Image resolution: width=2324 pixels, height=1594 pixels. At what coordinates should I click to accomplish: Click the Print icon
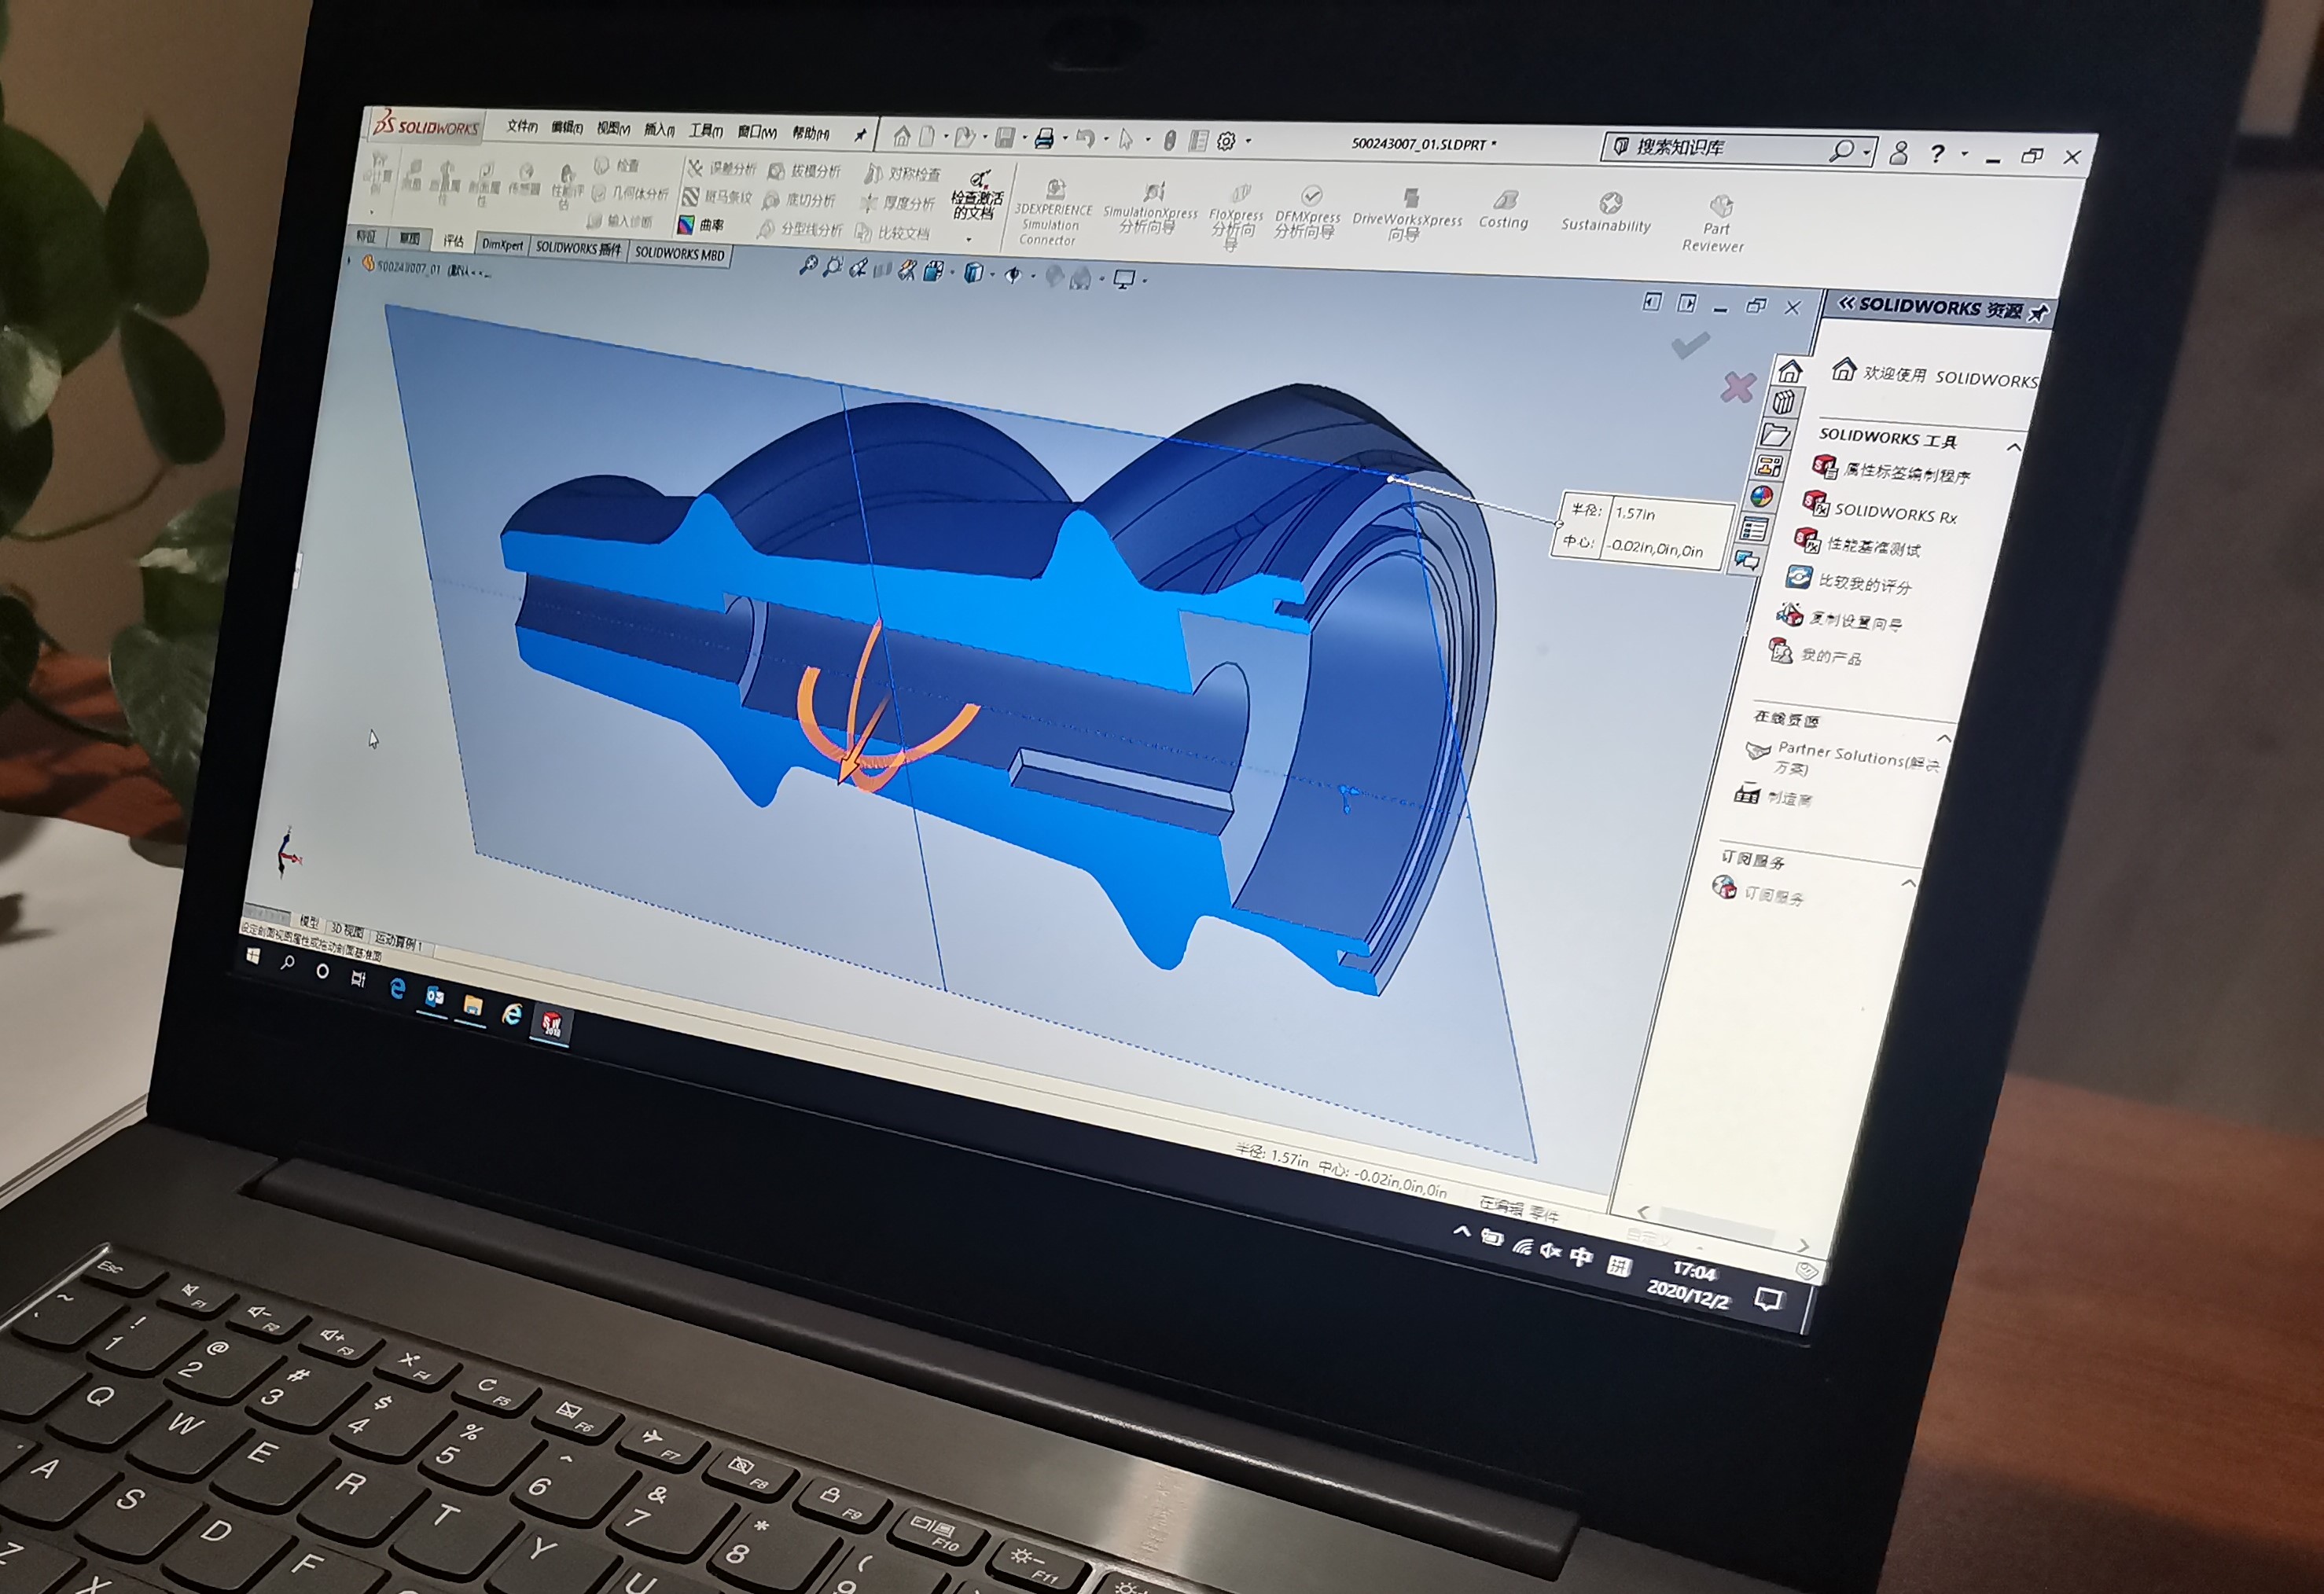(x=1044, y=139)
